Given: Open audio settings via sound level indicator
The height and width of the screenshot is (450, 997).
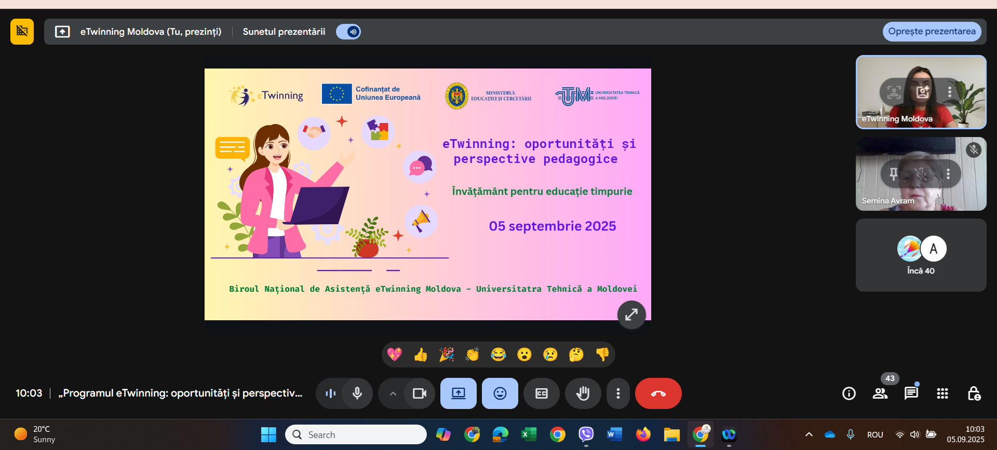Looking at the screenshot, I should pyautogui.click(x=330, y=393).
